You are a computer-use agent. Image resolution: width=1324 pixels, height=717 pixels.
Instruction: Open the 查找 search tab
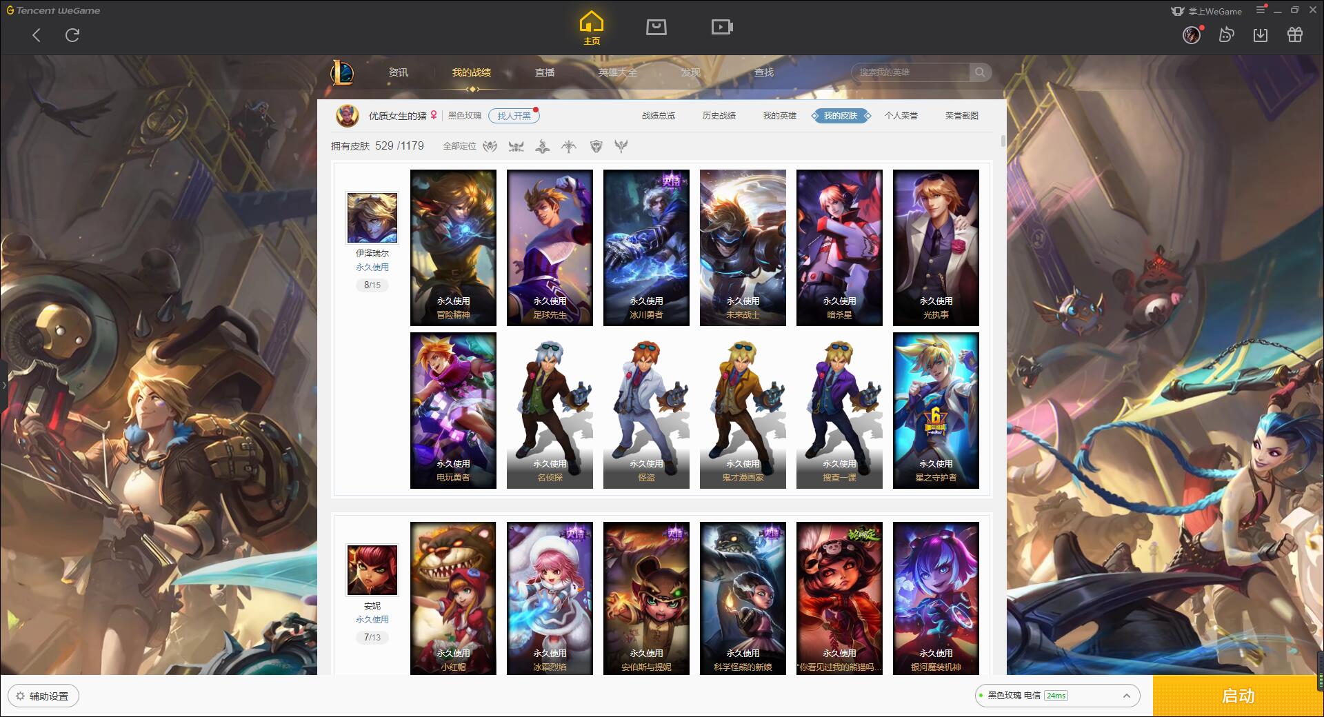tap(764, 72)
